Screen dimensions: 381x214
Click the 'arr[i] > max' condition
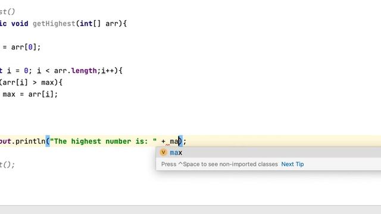pyautogui.click(x=28, y=83)
